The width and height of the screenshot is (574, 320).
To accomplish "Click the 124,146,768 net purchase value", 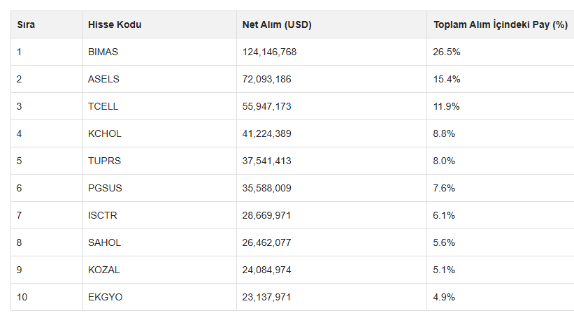I will (x=269, y=52).
